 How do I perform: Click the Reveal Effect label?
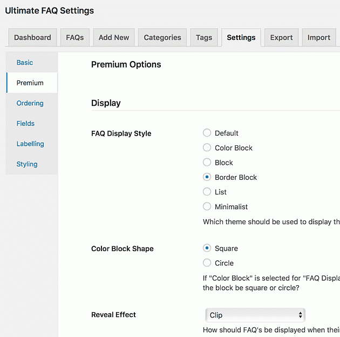click(113, 315)
